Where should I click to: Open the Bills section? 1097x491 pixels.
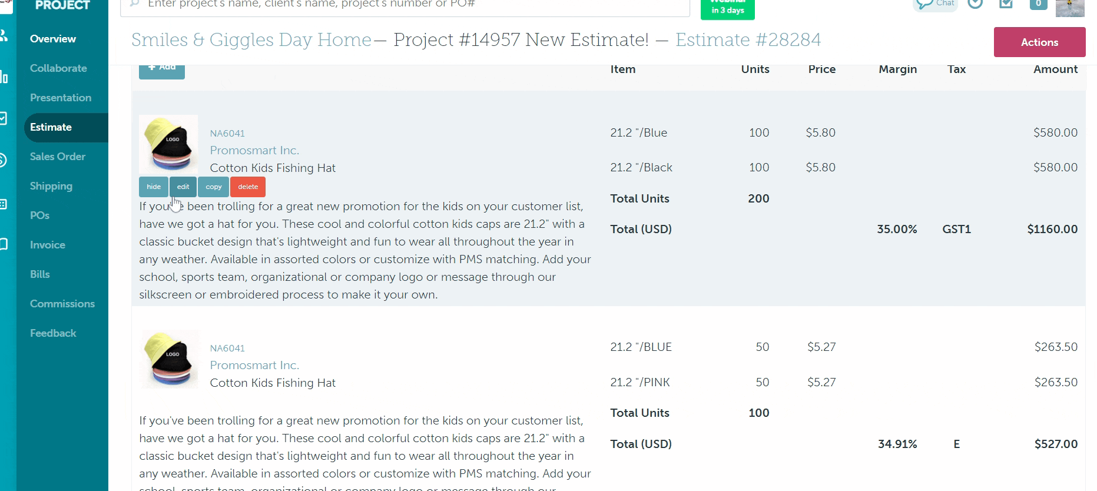pyautogui.click(x=40, y=274)
